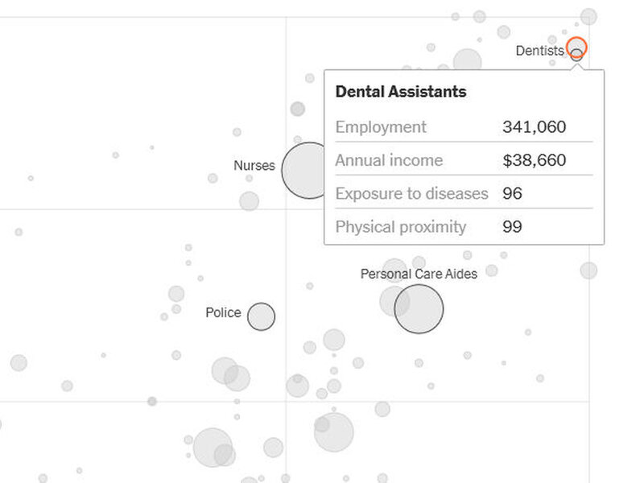
Task: Click the small dark Dentists bubble below orange circle
Action: pyautogui.click(x=576, y=55)
